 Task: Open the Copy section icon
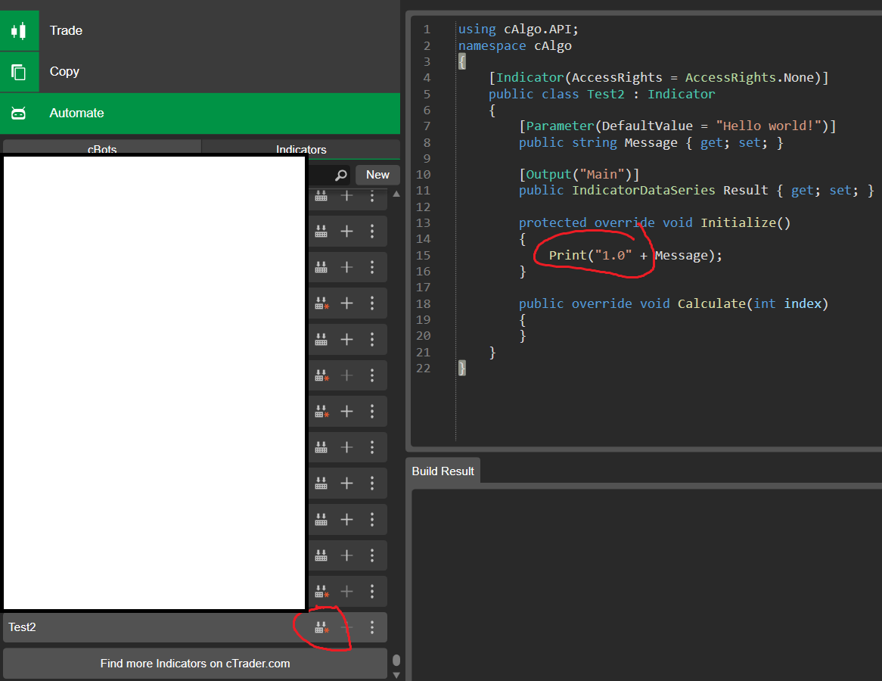tap(19, 72)
